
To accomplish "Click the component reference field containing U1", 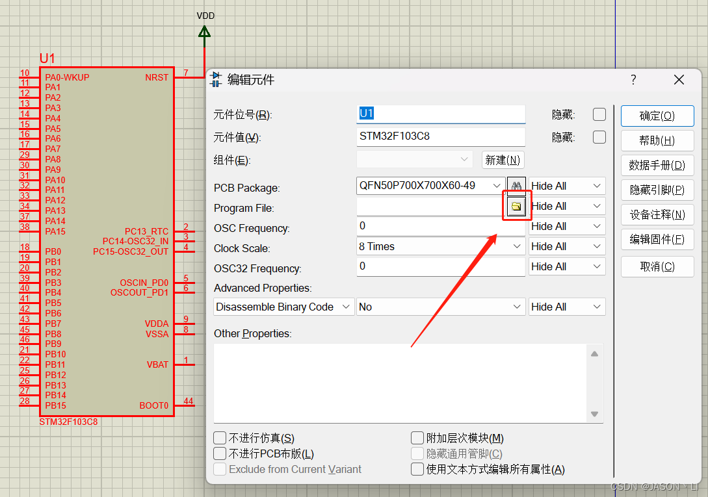I will [441, 114].
